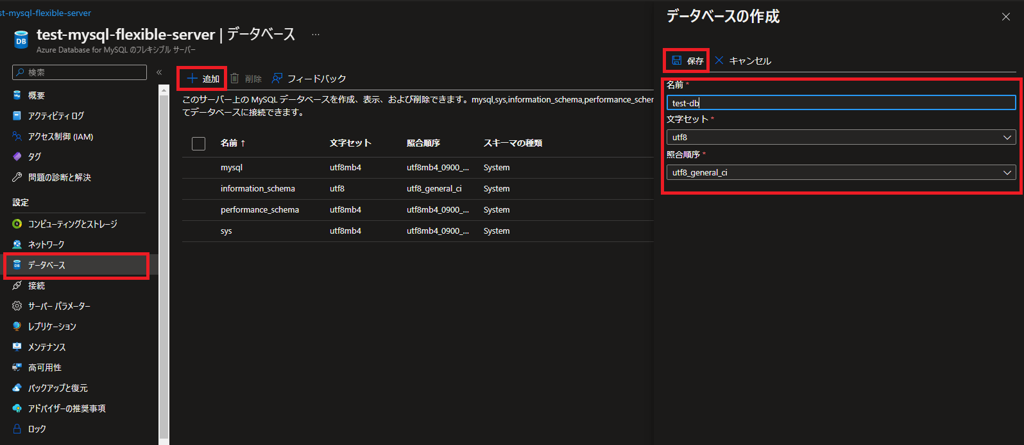Click the High availability (高可用性) icon
Screen dimensions: 1024x445
pos(17,368)
